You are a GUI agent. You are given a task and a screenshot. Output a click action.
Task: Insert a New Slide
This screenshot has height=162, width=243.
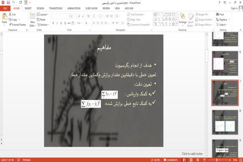point(32,20)
